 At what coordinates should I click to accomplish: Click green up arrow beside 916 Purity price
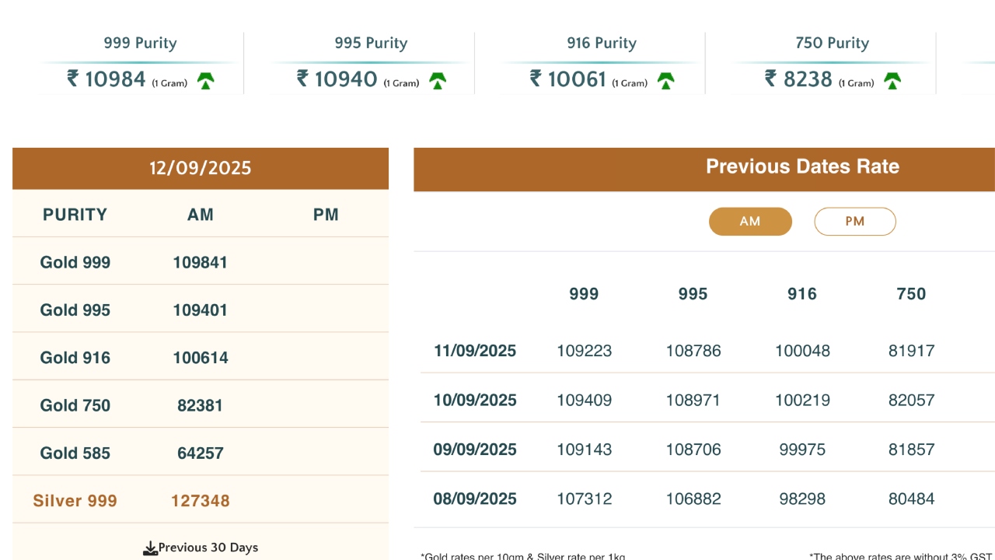pos(665,81)
